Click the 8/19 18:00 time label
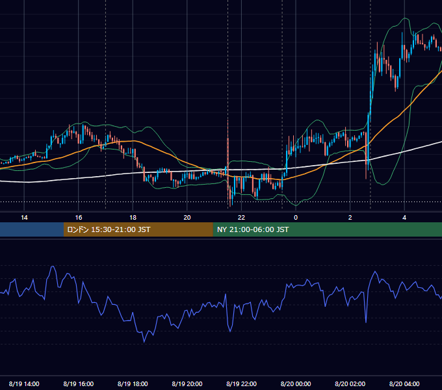 (x=133, y=383)
